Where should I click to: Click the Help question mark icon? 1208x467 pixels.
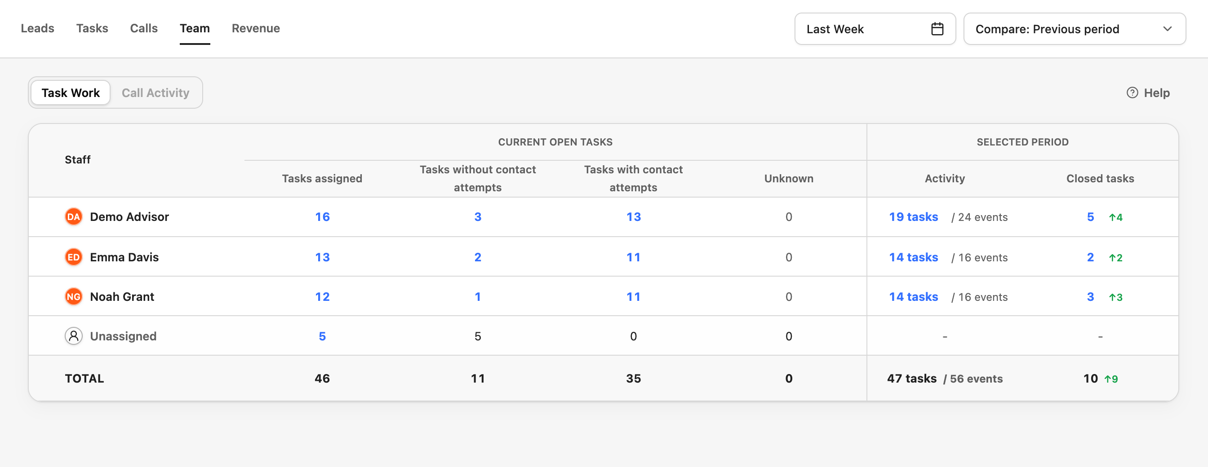click(x=1132, y=93)
